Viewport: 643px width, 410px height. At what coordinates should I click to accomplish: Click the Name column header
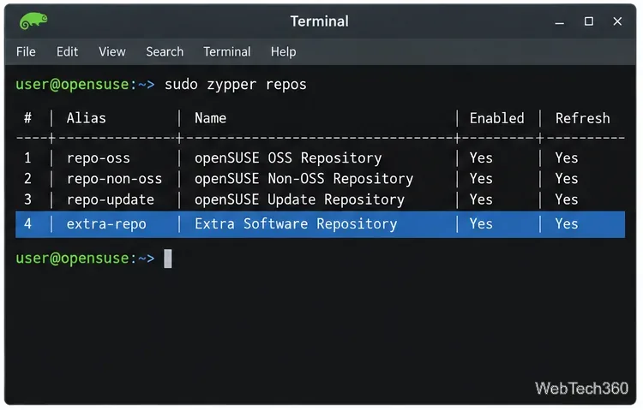point(210,118)
